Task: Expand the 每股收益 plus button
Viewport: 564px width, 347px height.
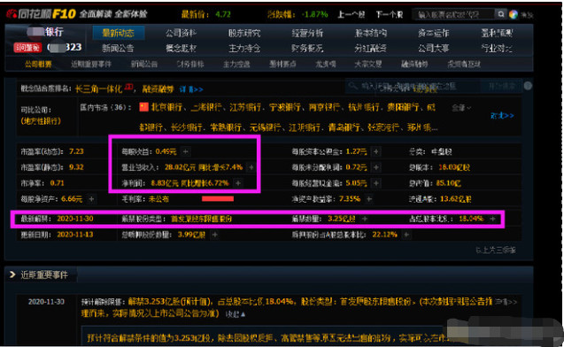Action: [185, 151]
